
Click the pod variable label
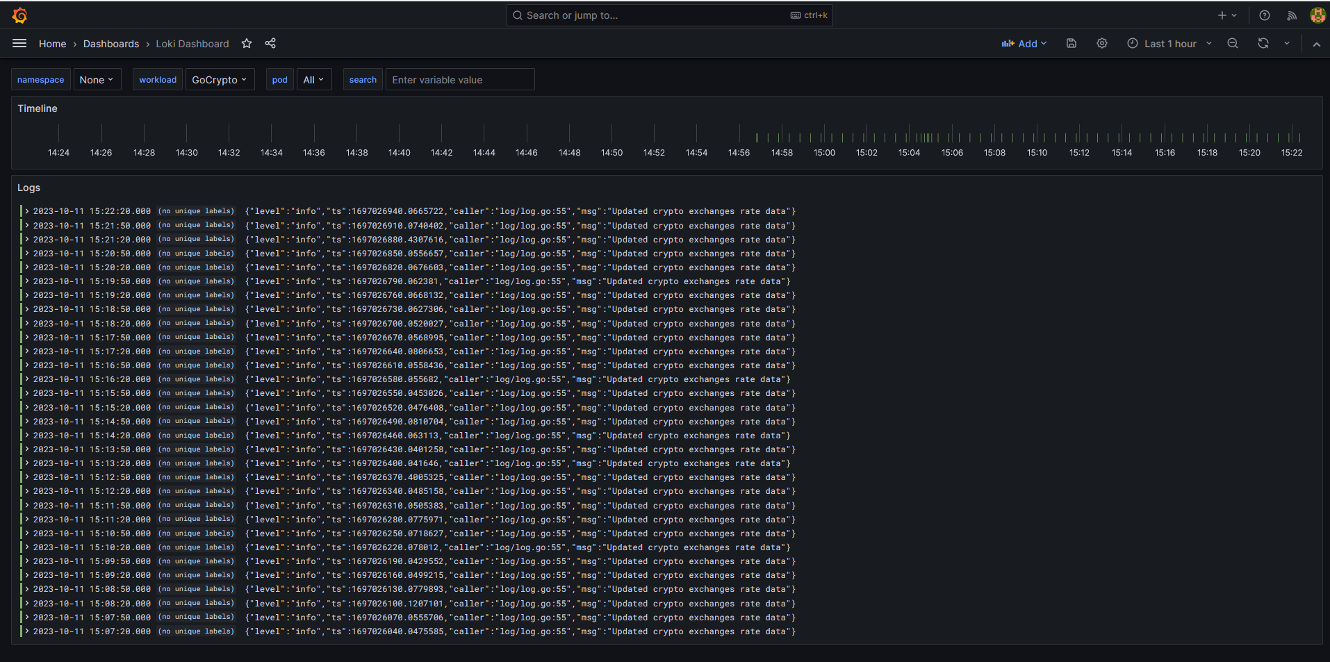[280, 80]
